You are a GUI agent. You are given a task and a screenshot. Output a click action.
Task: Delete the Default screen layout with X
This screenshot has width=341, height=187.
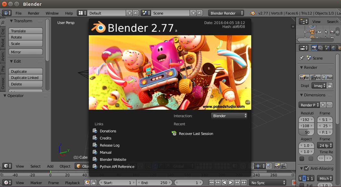pos(135,13)
